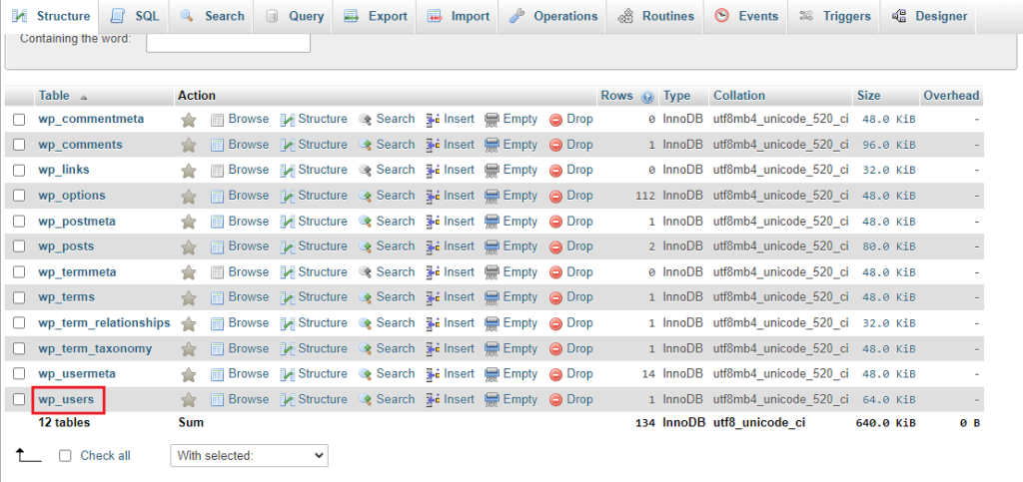The height and width of the screenshot is (482, 1023).
Task: Star the wp_comments table as favorite
Action: [189, 146]
